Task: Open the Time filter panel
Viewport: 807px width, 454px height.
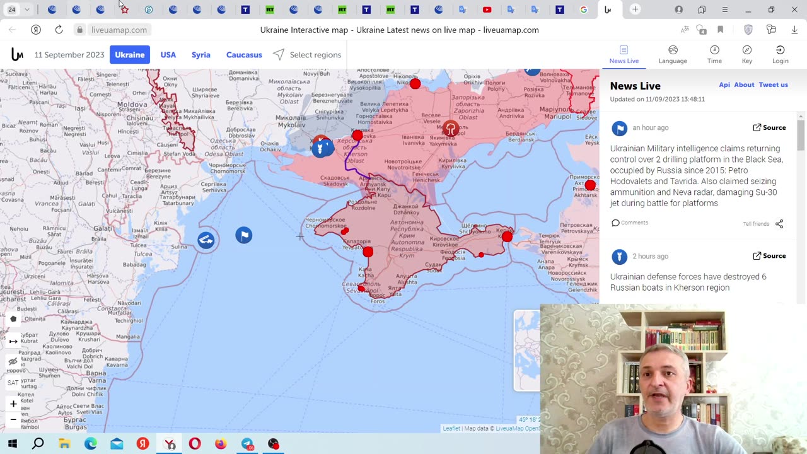Action: 714,55
